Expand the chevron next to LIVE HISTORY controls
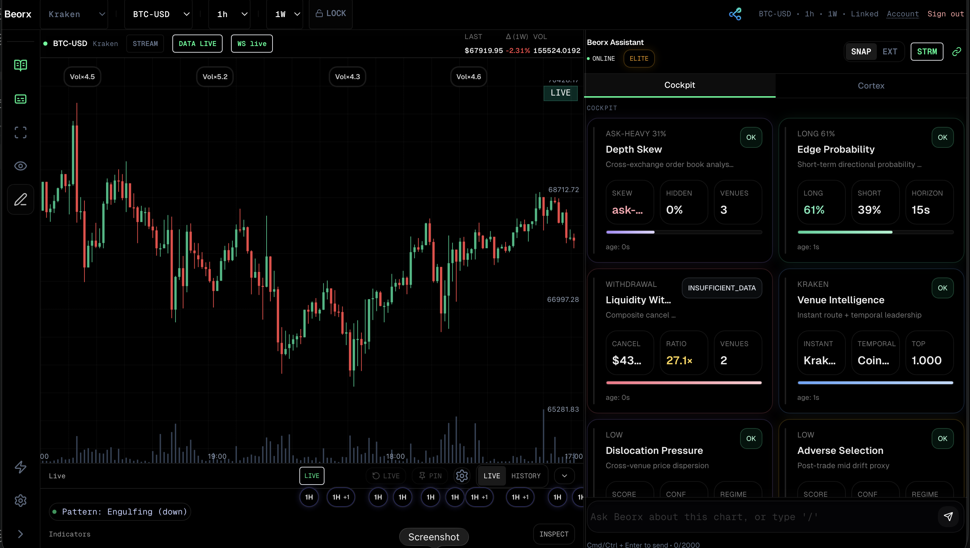 click(x=564, y=475)
